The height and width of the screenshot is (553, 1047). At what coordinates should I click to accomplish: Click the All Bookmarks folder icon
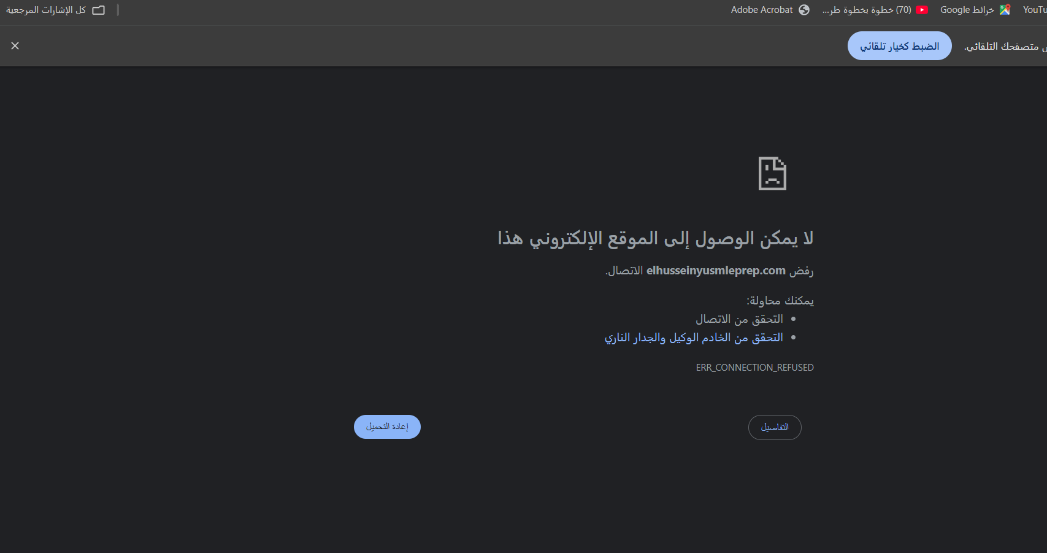pyautogui.click(x=99, y=10)
